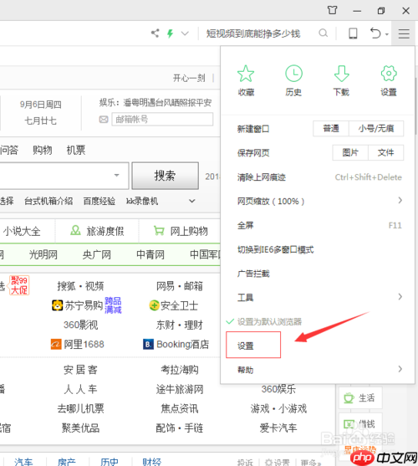The image size is (418, 466).
Task: Click the search magnifier icon
Action: pyautogui.click(x=323, y=33)
